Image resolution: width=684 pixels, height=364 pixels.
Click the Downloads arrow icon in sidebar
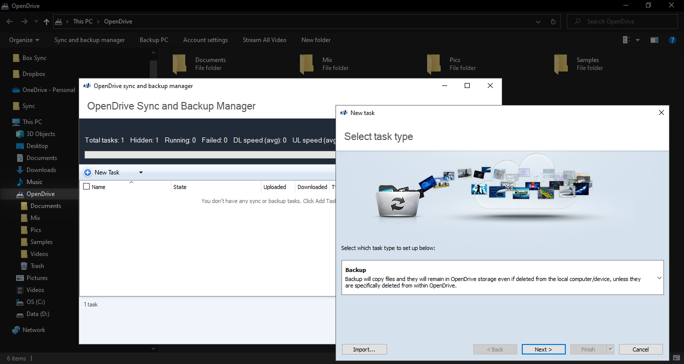[x=20, y=170]
